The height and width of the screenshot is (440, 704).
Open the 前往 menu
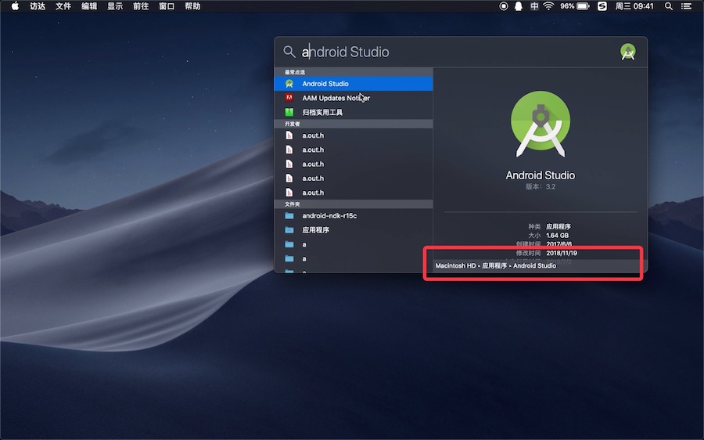[141, 6]
